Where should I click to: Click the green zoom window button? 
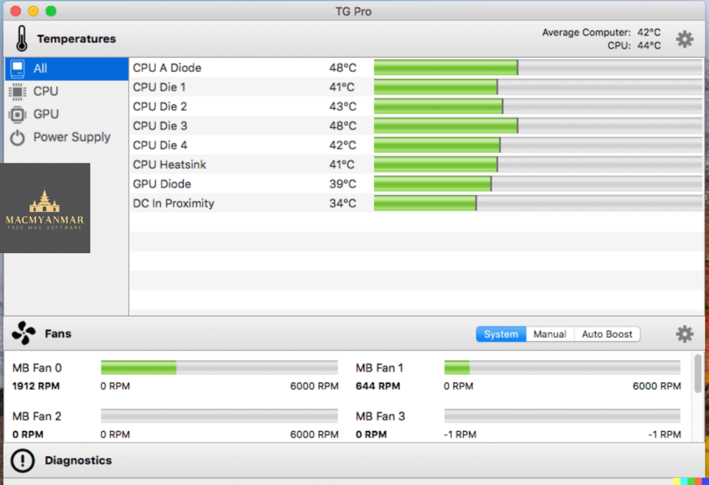click(x=51, y=11)
